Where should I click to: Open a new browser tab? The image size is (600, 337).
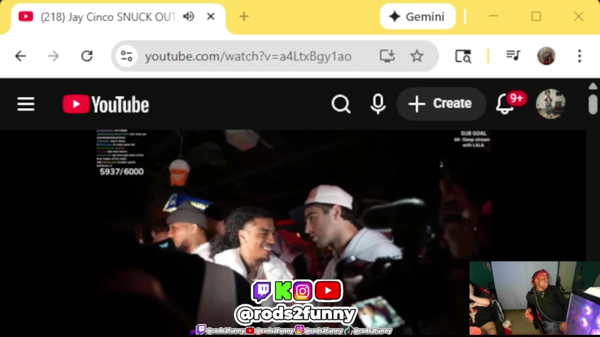tap(244, 17)
